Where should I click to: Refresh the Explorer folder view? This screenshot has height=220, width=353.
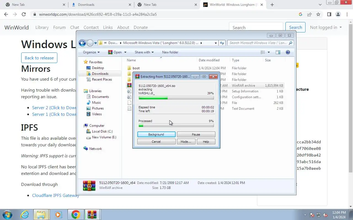coord(222,43)
